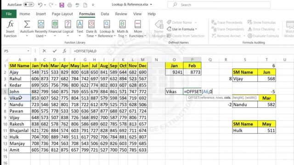Open the Math & Trig functions icon

click(123, 24)
